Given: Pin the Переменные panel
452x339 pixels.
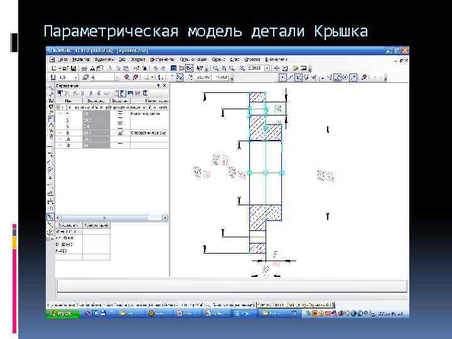Looking at the screenshot, I should coord(158,85).
